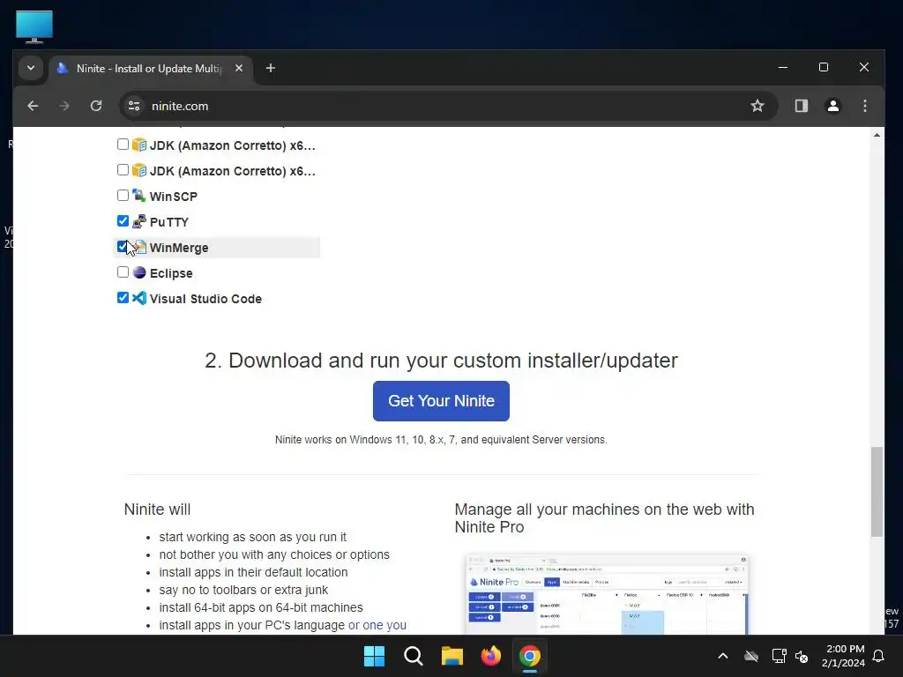Viewport: 903px width, 677px height.
Task: Check the Eclipse checkbox
Action: click(x=123, y=272)
